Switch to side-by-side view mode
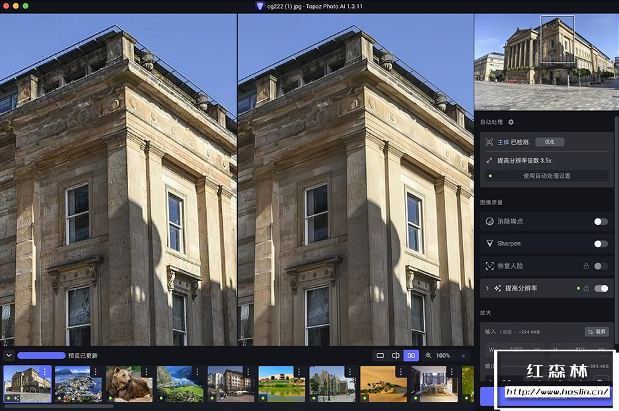This screenshot has height=411, width=619. [x=411, y=356]
